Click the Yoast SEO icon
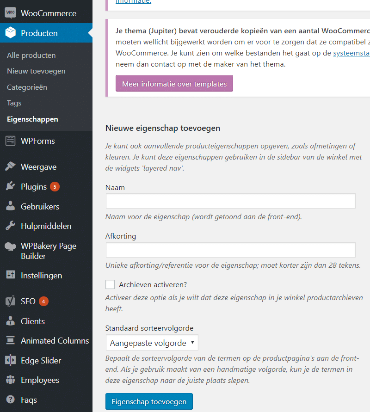Image resolution: width=370 pixels, height=412 pixels. [11, 301]
